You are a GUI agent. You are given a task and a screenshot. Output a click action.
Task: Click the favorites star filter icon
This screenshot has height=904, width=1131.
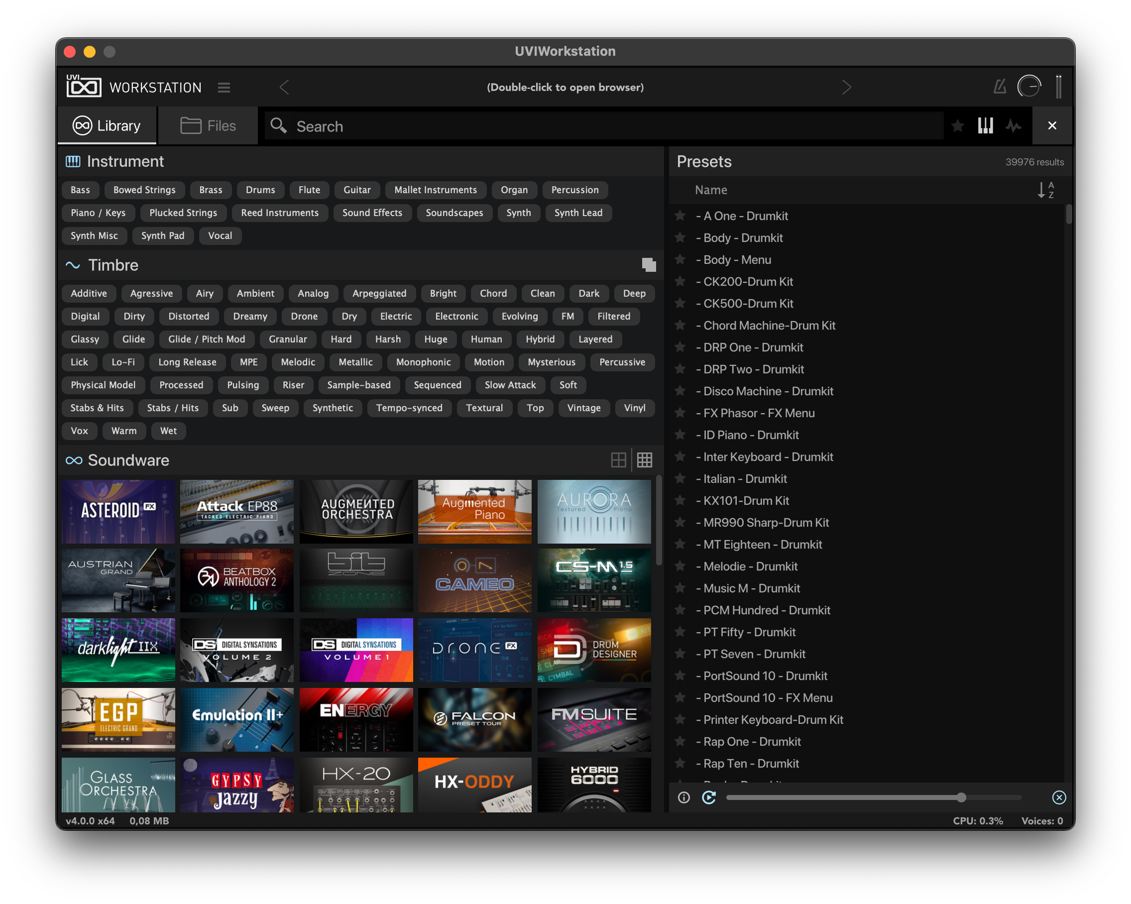(957, 126)
